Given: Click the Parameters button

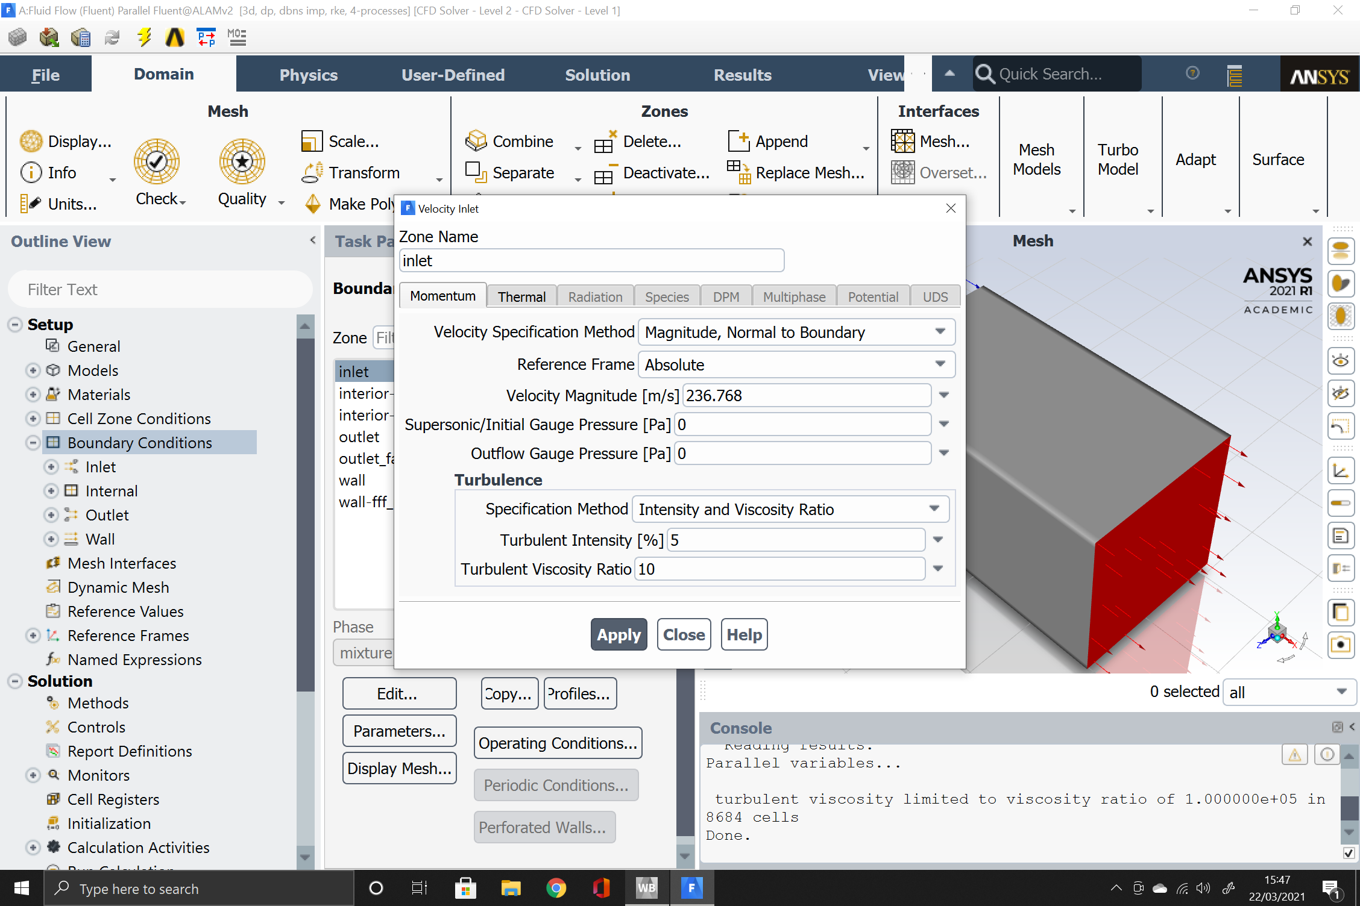Looking at the screenshot, I should (x=399, y=731).
